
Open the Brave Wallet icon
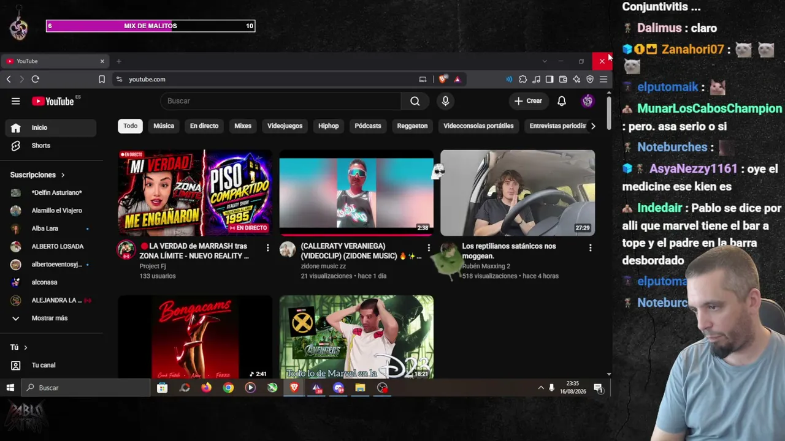pyautogui.click(x=563, y=79)
